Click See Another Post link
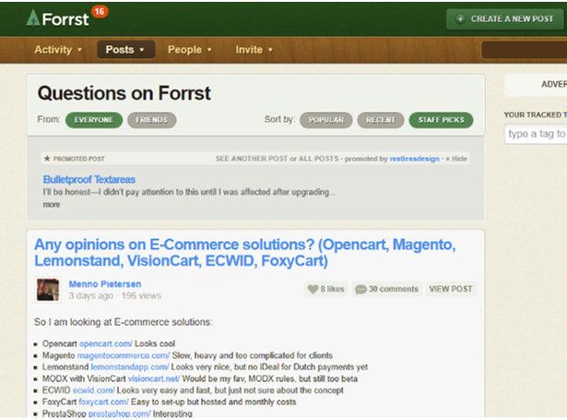The height and width of the screenshot is (420, 567). click(x=252, y=159)
